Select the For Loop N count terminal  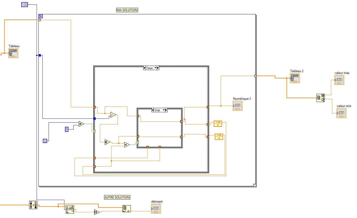tap(40, 16)
